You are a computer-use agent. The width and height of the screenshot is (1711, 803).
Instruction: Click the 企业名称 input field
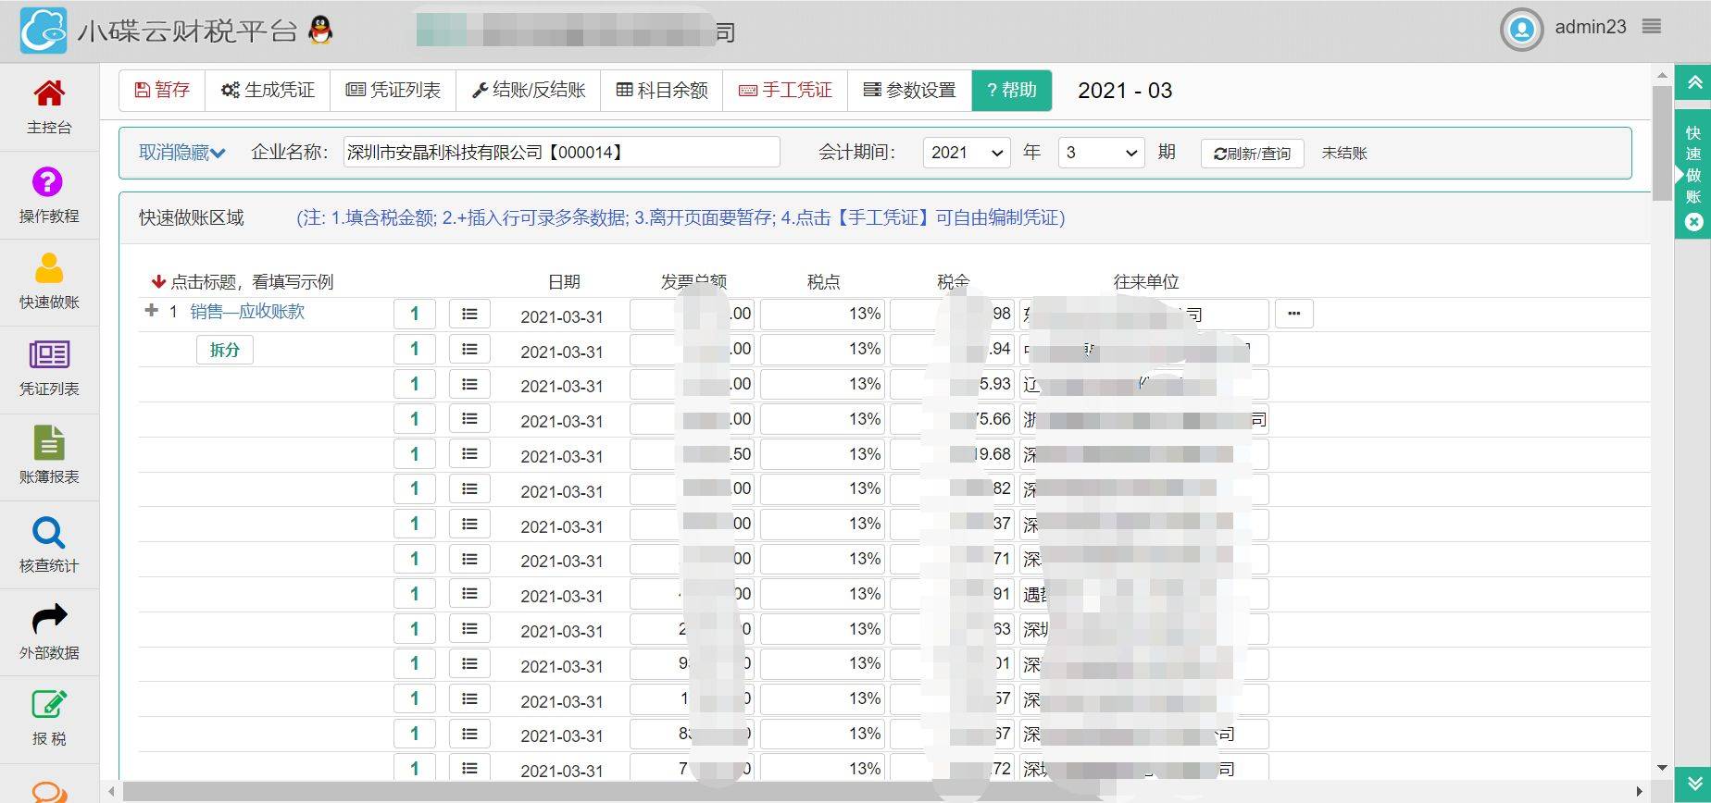[x=561, y=153]
